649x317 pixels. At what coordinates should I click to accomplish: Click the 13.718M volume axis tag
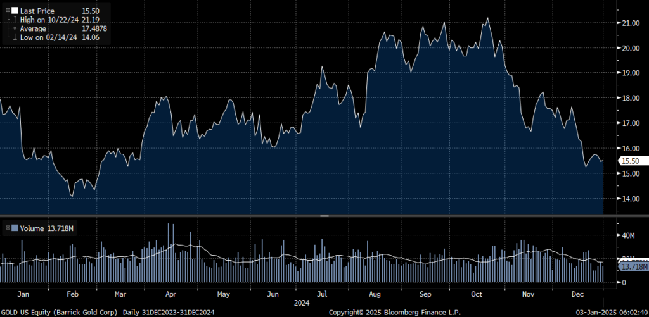point(634,266)
